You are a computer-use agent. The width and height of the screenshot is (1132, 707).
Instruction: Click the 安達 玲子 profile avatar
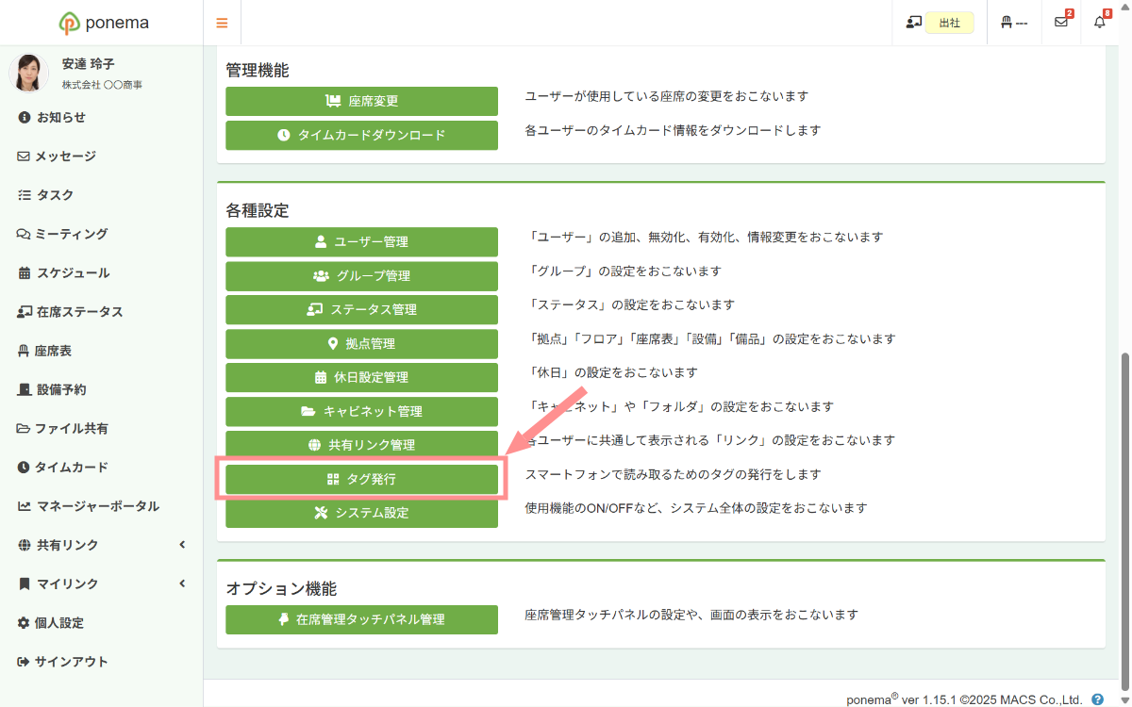click(29, 73)
